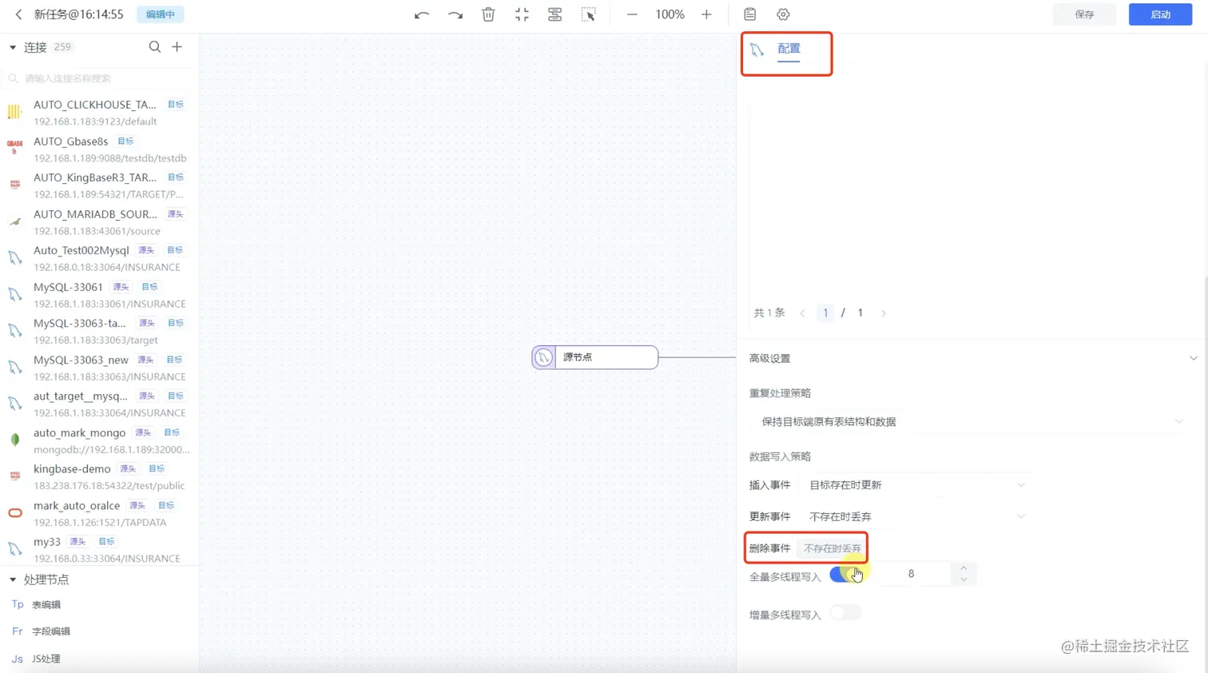Open task settings gear icon
This screenshot has height=673, width=1208.
tap(783, 14)
